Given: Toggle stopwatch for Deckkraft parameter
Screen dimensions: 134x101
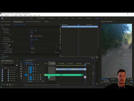Looking at the screenshot, I should pos(4,47).
